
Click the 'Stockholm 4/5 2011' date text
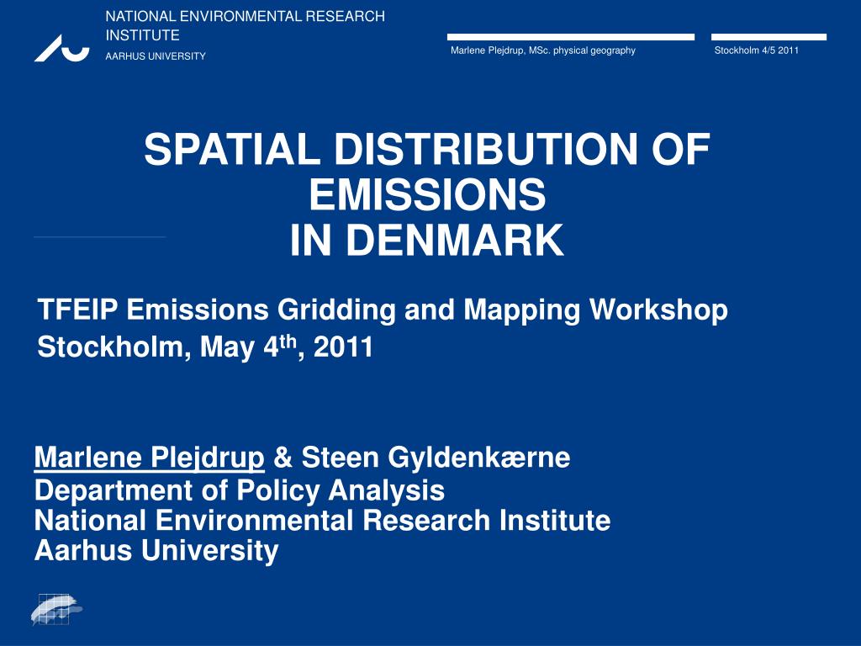756,50
